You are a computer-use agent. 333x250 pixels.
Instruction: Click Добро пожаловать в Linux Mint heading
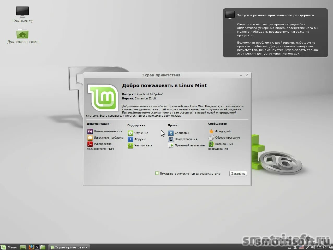click(164, 86)
